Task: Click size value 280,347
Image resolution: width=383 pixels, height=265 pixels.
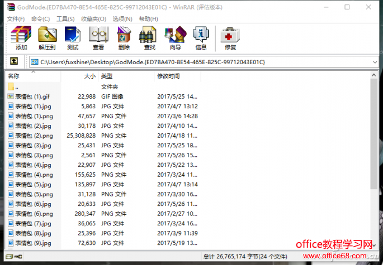Action: 85,214
